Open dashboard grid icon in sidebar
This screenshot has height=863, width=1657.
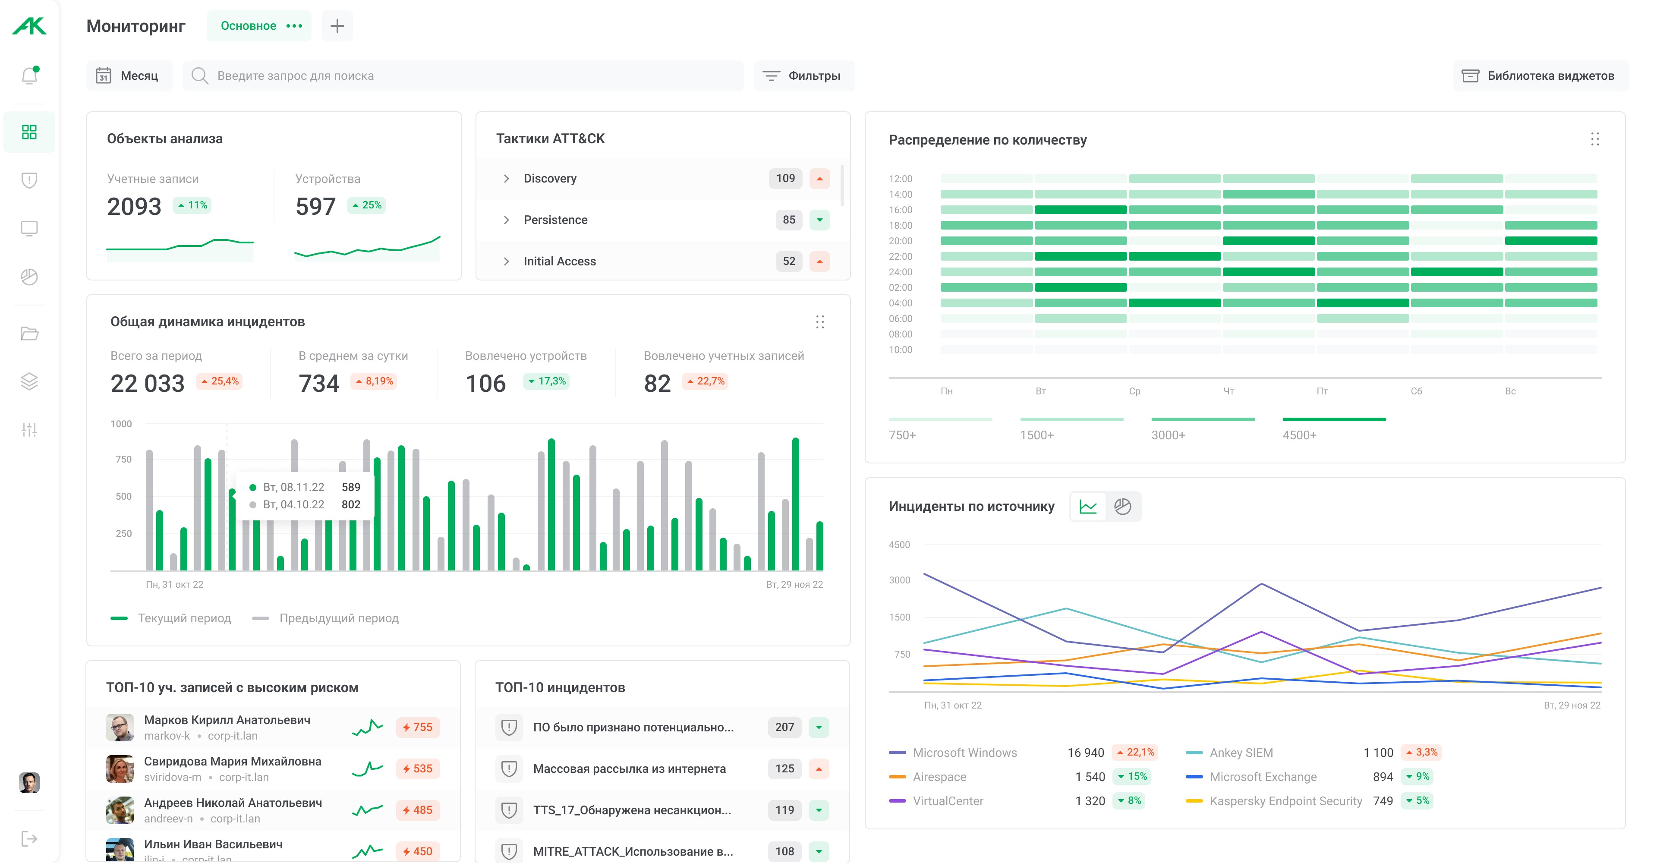(29, 132)
